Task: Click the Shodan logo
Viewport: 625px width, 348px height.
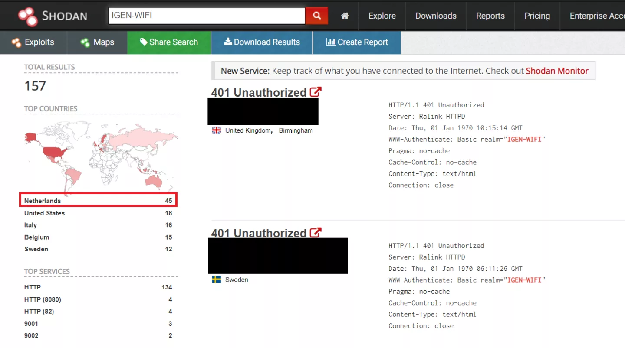Action: click(x=53, y=16)
